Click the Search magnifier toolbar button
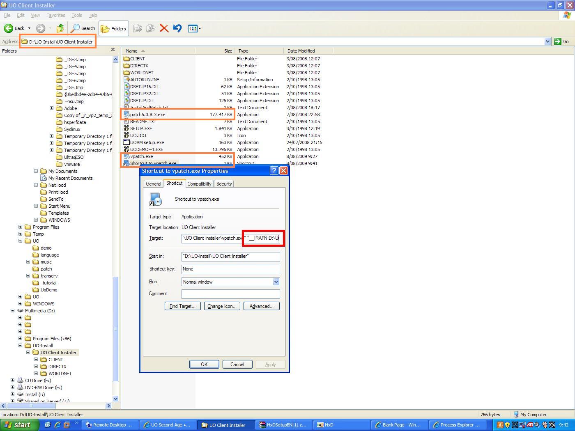This screenshot has width=575, height=431. [83, 28]
